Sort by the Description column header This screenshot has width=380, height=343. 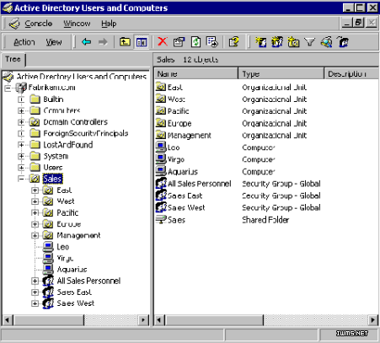(x=351, y=74)
